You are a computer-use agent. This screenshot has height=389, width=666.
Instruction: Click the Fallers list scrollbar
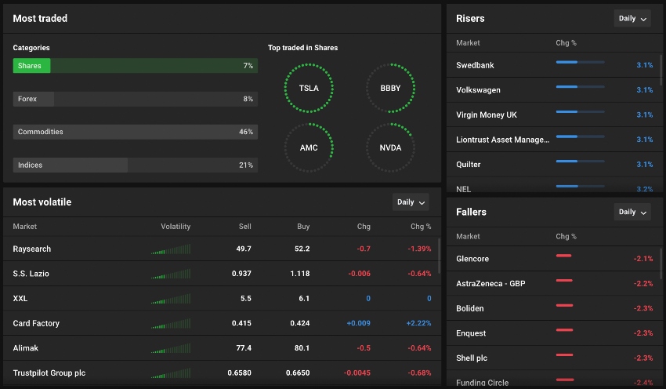[x=661, y=264]
